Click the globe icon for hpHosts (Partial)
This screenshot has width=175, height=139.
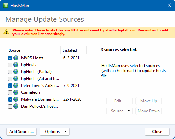pyautogui.click(x=16, y=72)
